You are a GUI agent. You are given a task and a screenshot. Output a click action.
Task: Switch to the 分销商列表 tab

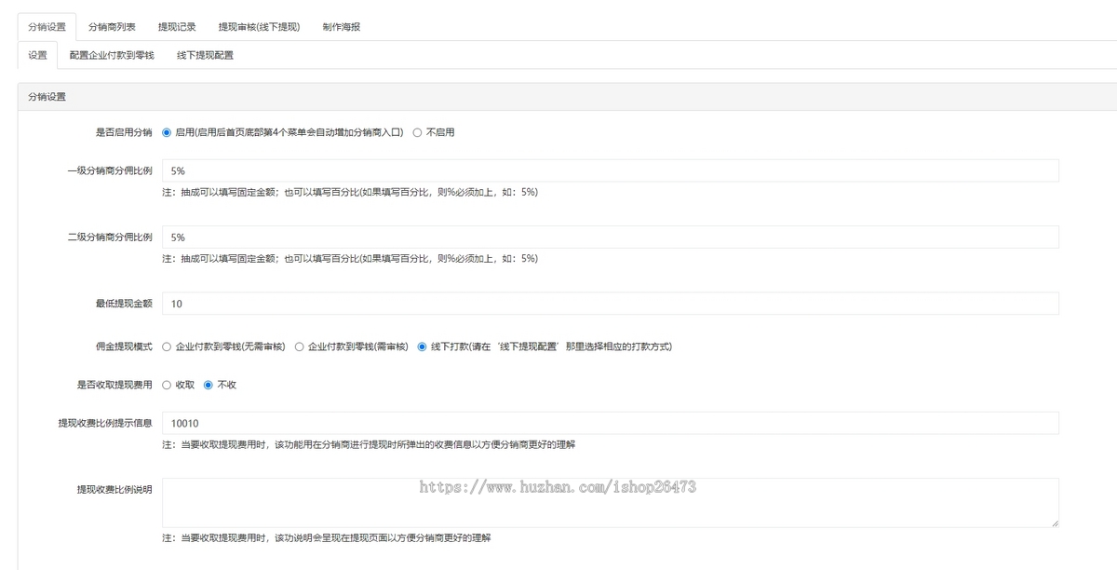click(x=112, y=27)
